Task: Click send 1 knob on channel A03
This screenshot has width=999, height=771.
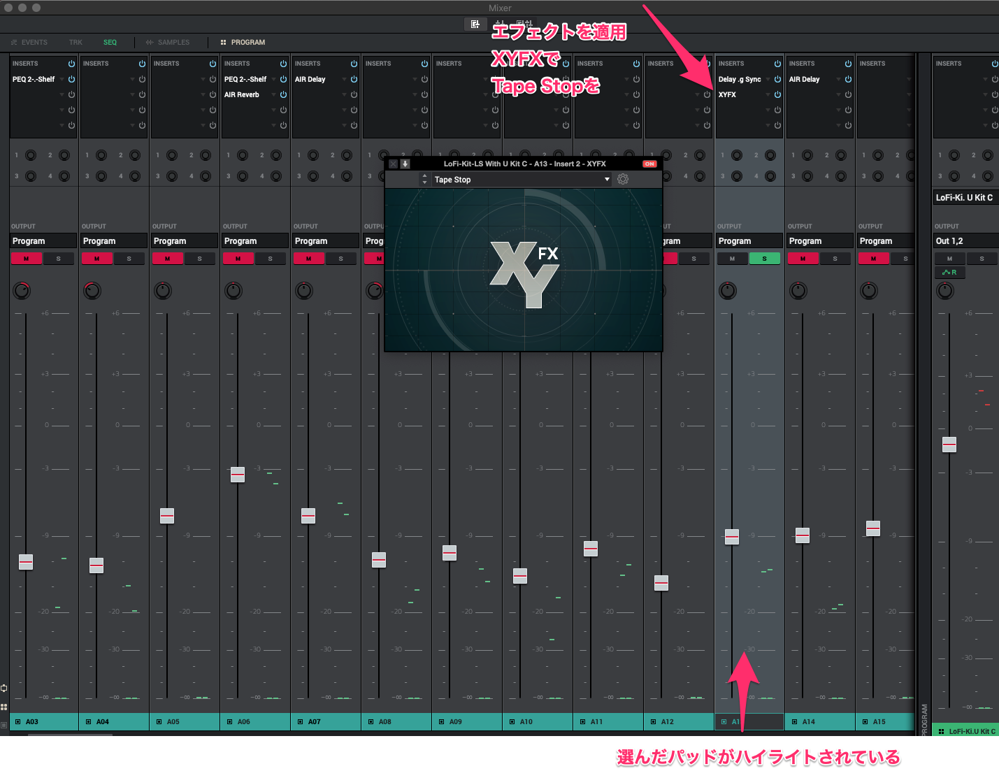Action: coord(31,155)
